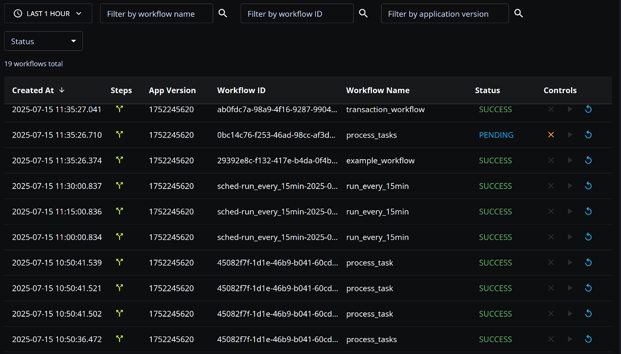Restart the 11:30:00.837 run_every_15min workflow
This screenshot has width=621, height=354.
(x=588, y=186)
